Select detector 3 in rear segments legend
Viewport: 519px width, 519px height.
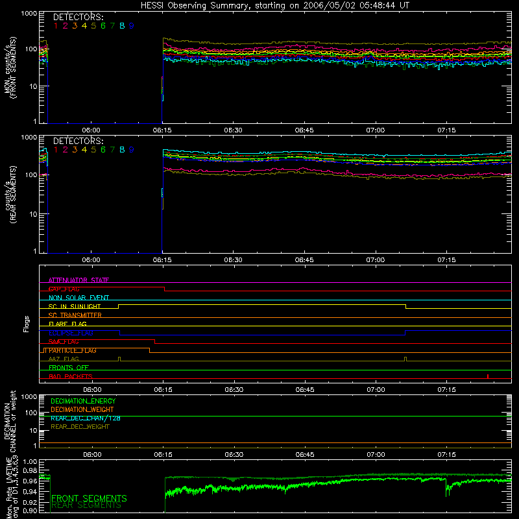click(75, 150)
